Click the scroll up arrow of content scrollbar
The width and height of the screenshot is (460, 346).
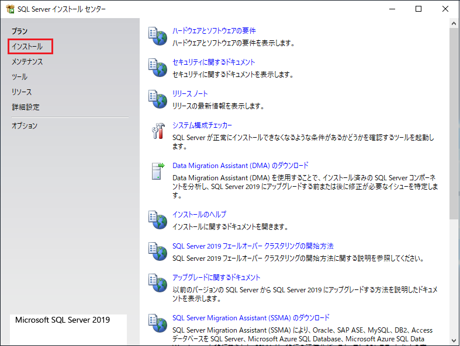coord(454,23)
